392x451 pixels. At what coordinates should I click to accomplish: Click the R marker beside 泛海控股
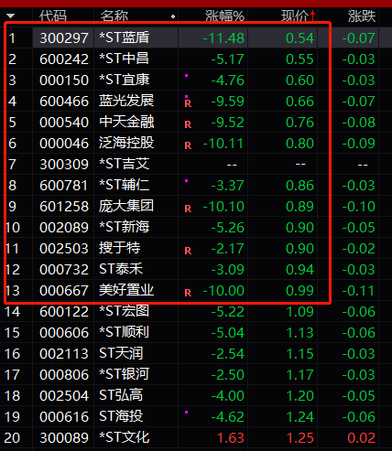tap(188, 145)
